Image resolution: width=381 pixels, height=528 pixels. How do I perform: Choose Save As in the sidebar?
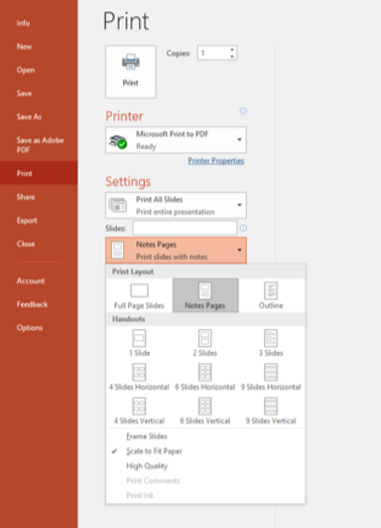39,117
